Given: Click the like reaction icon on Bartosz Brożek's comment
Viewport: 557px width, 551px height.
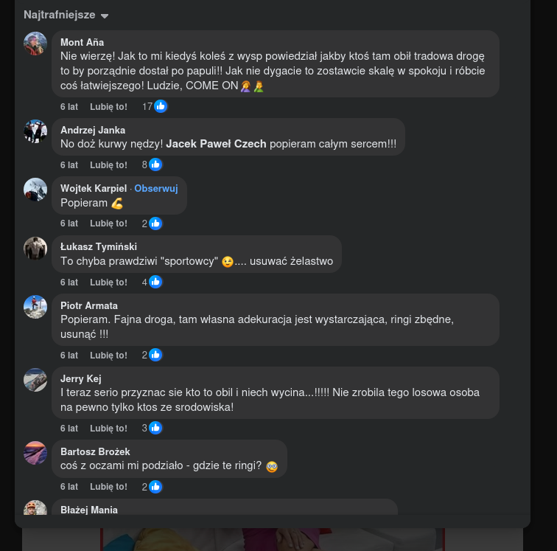Looking at the screenshot, I should [x=155, y=487].
